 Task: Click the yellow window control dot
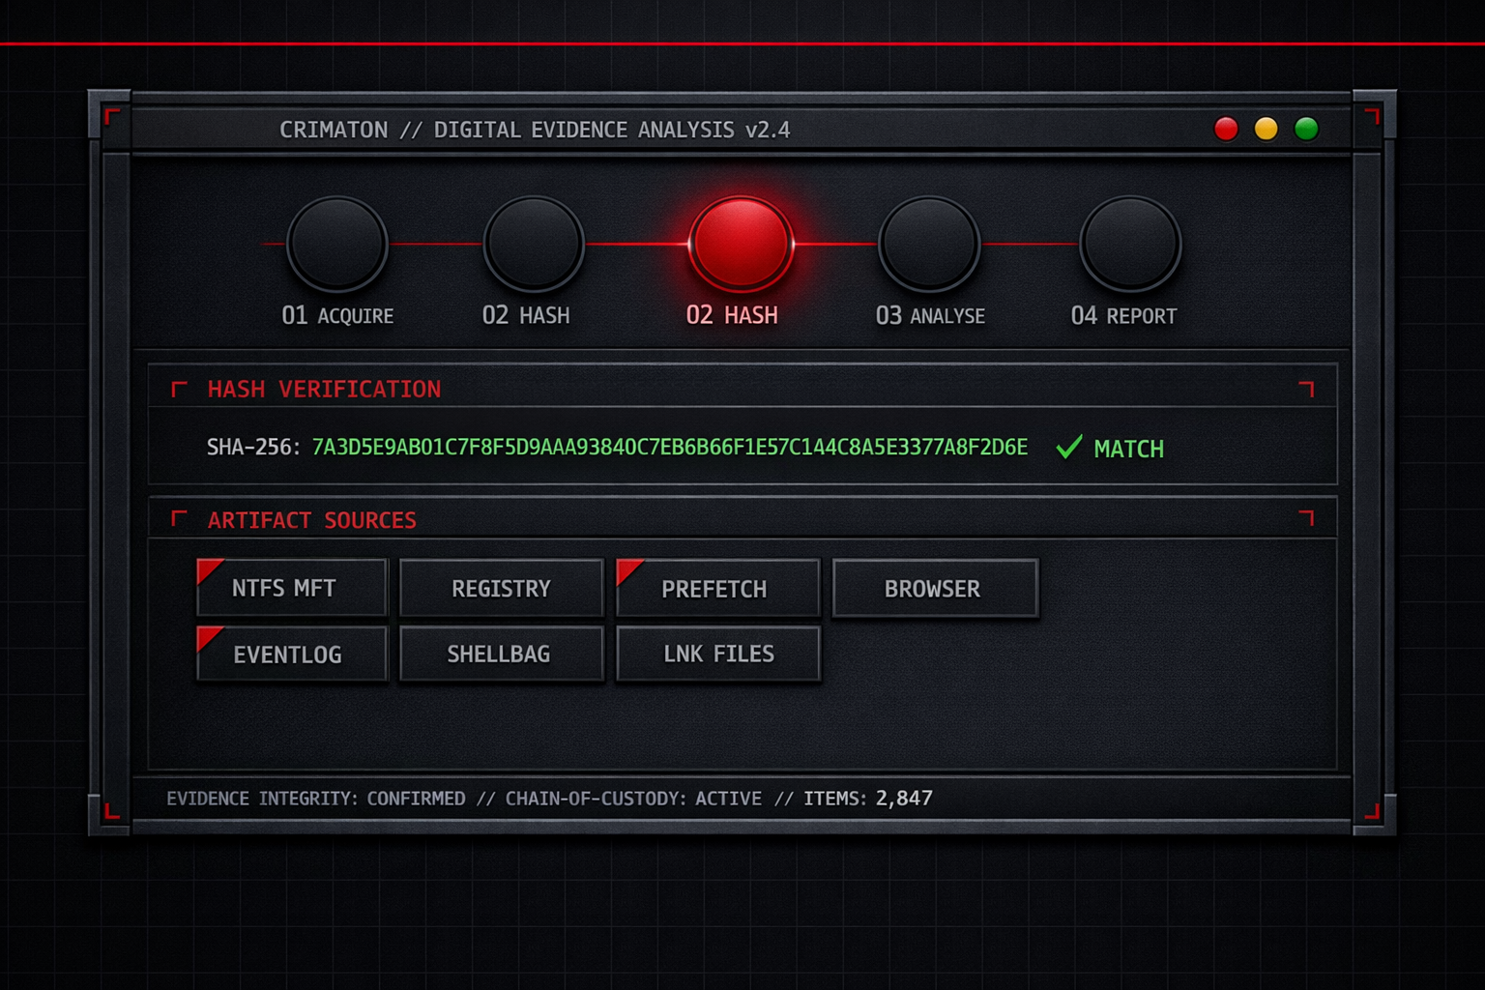click(1266, 129)
